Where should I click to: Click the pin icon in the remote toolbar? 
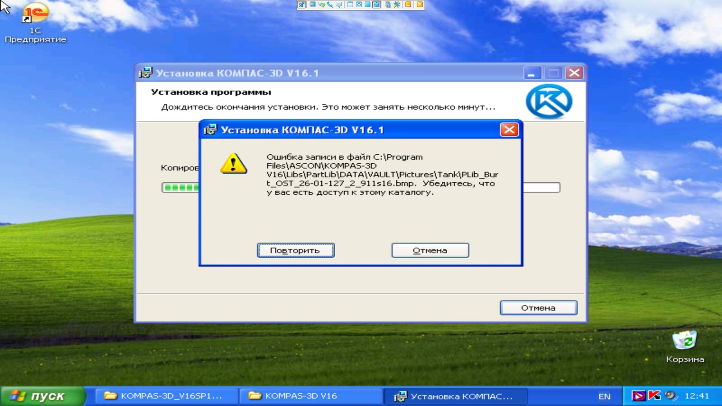tap(301, 5)
